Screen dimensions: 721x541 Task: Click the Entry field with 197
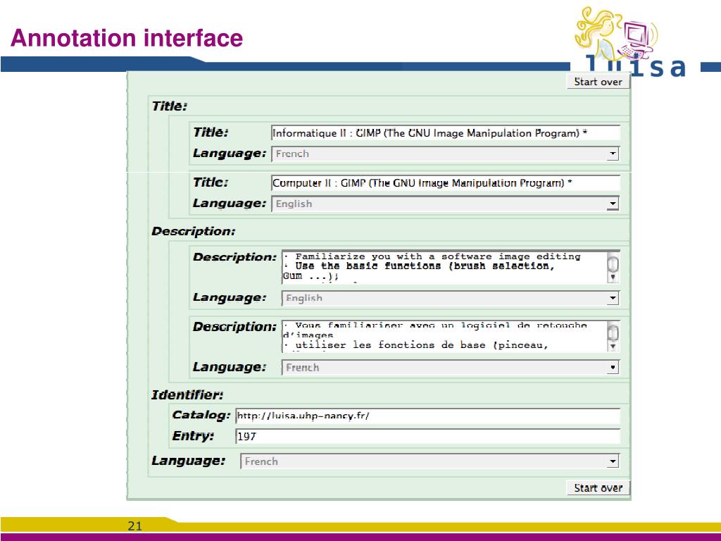coord(427,436)
